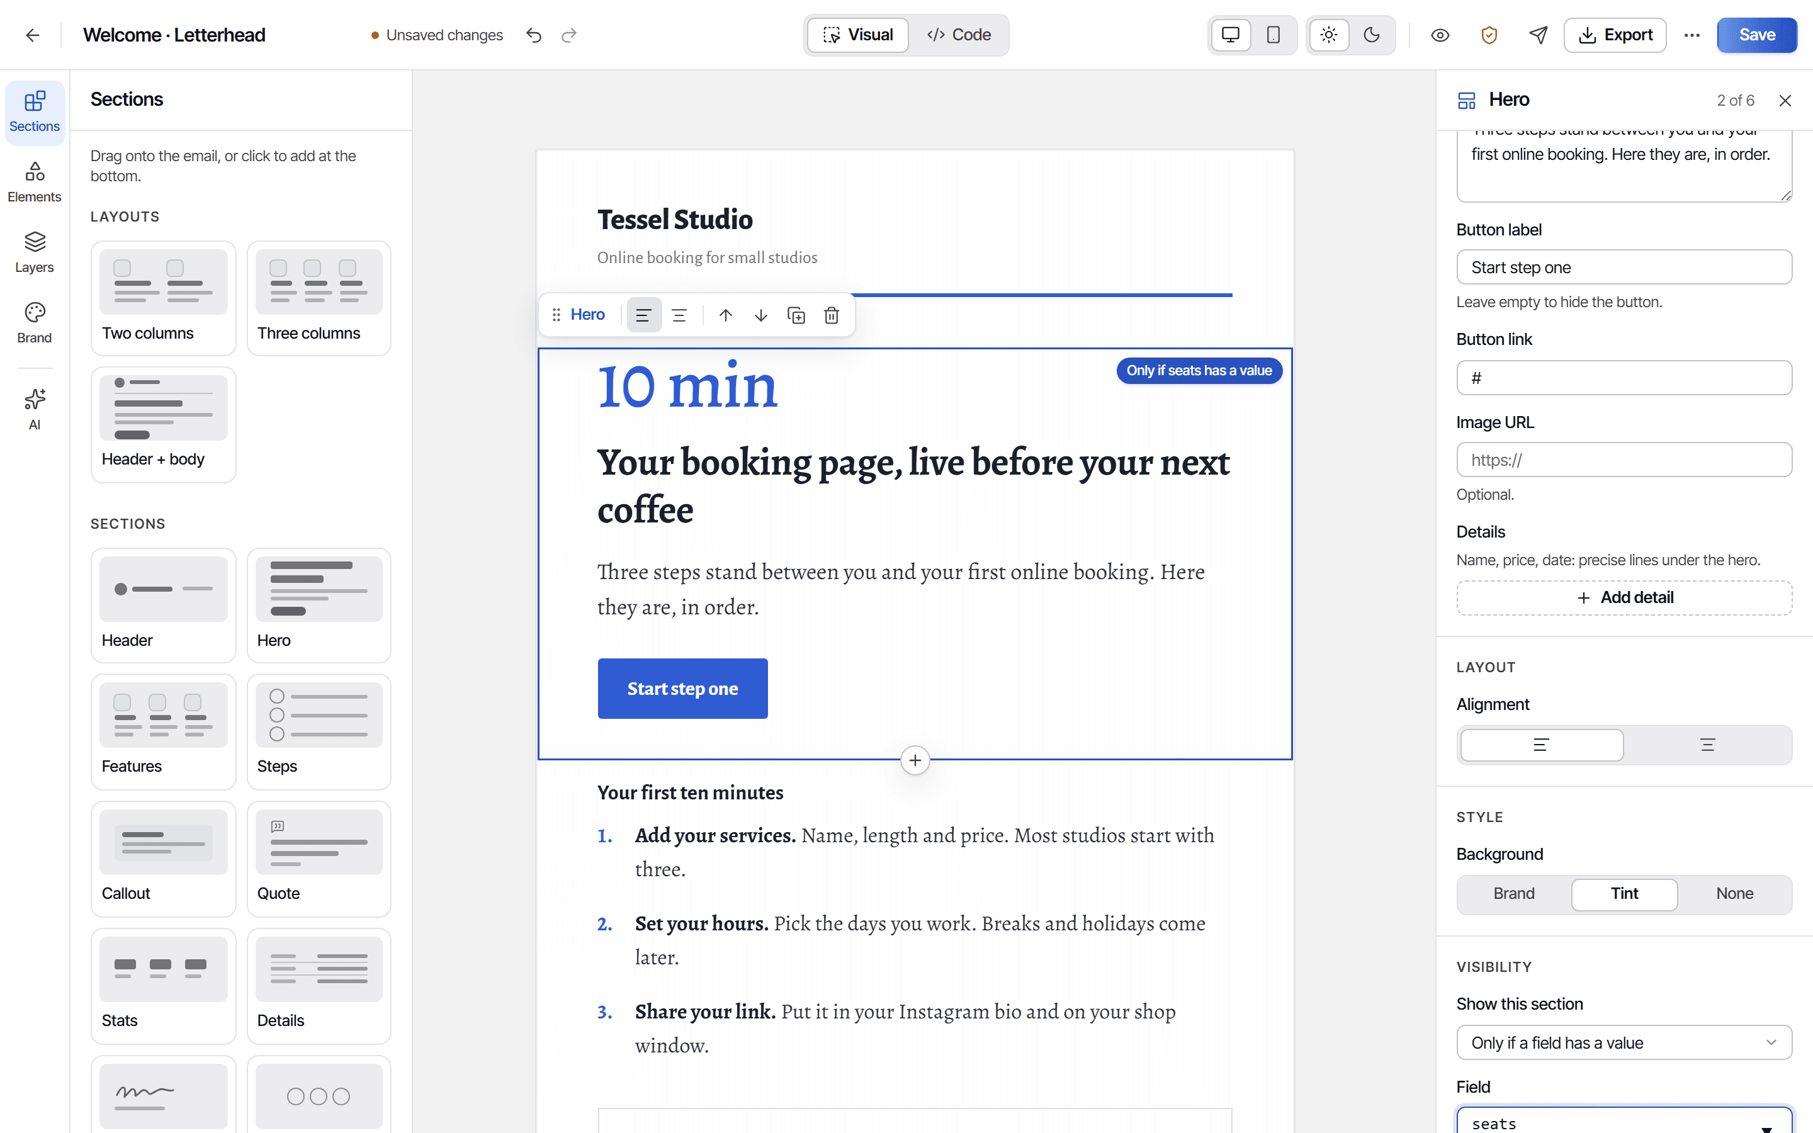Click the 'Add your services.' step text

(x=716, y=835)
